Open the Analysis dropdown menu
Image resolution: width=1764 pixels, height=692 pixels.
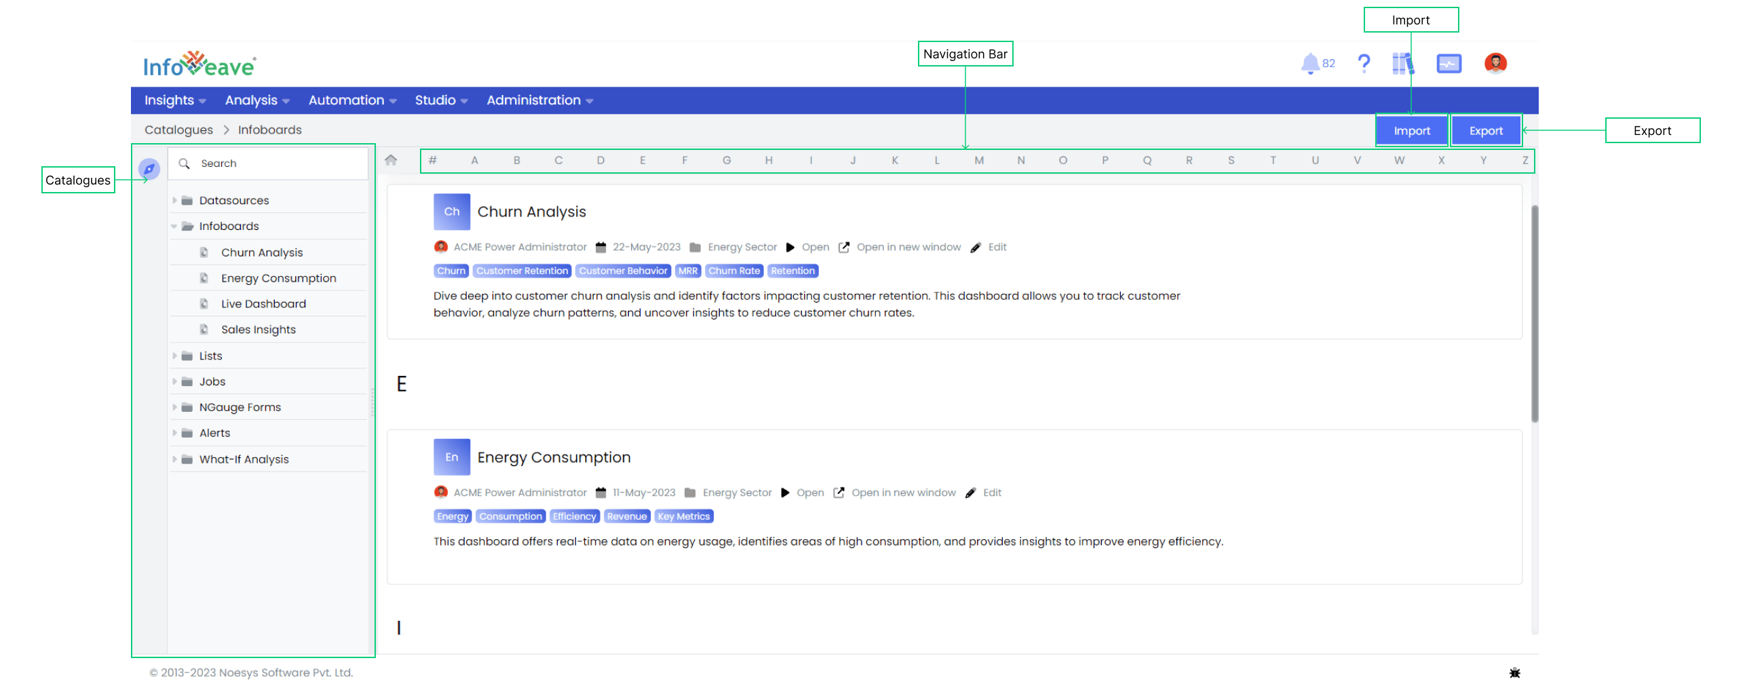click(x=256, y=100)
